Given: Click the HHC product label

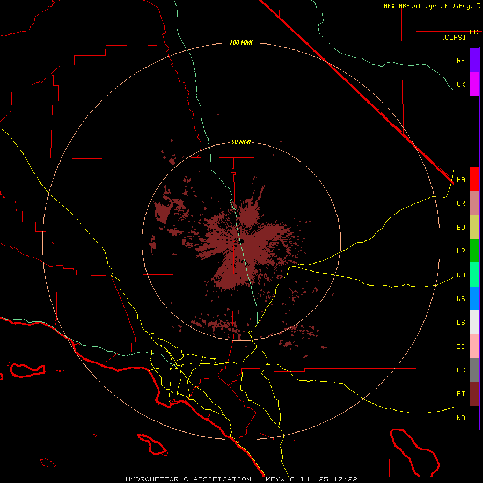Looking at the screenshot, I should [472, 32].
